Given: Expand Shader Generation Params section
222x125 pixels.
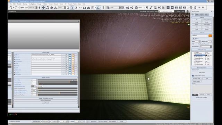Looking at the screenshot, I should click(x=45, y=98).
